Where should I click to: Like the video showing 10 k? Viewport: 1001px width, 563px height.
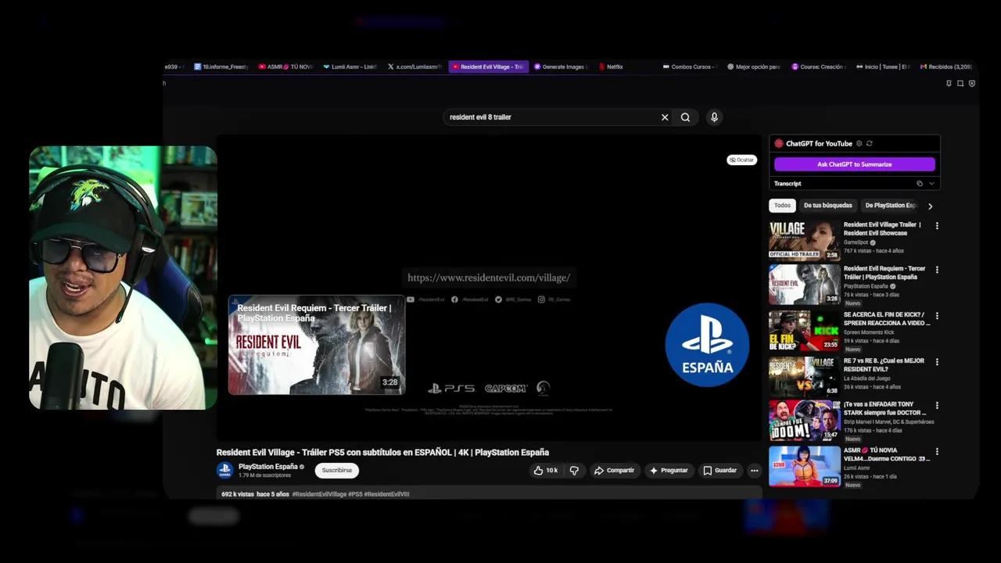click(x=545, y=471)
